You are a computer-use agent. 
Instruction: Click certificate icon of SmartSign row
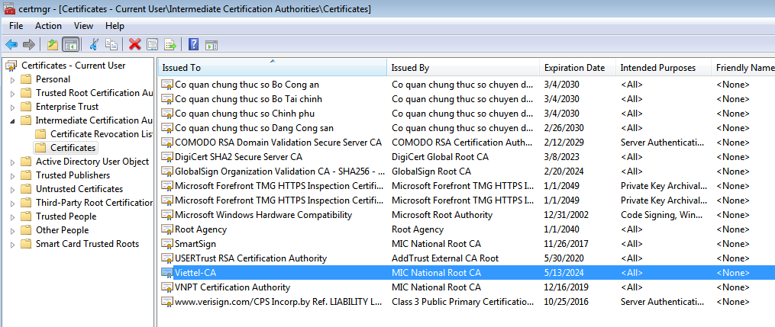coord(167,244)
